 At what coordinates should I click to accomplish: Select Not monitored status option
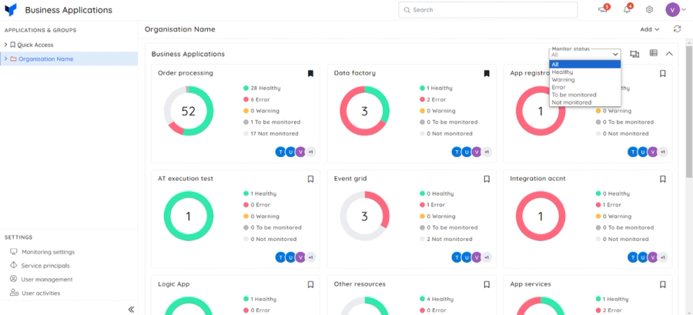pos(584,102)
